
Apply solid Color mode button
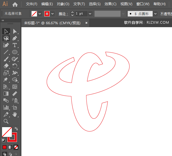point(5,147)
